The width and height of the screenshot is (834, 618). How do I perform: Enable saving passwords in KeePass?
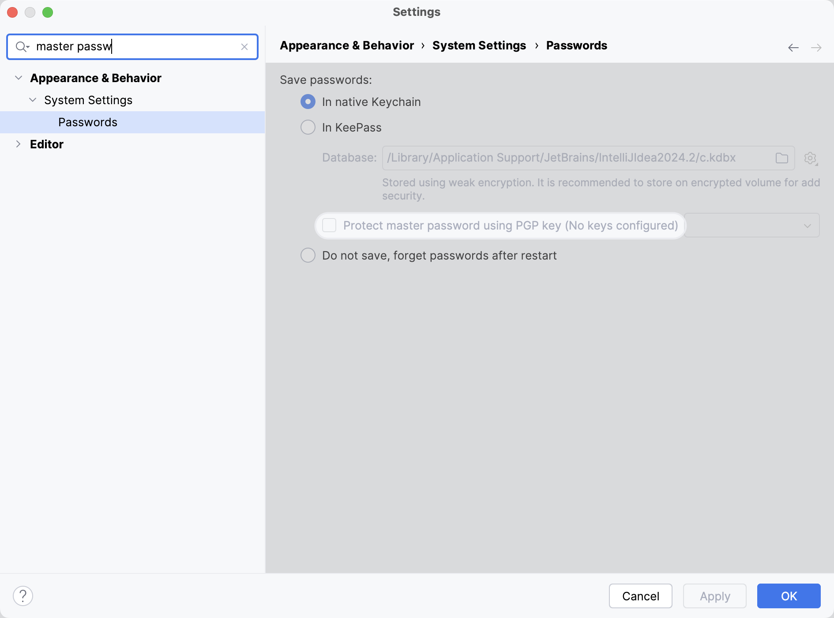tap(308, 127)
